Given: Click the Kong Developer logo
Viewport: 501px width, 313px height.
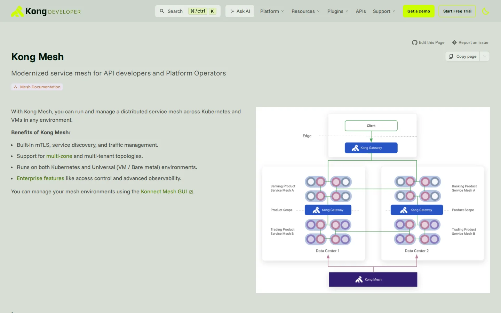Looking at the screenshot, I should [x=46, y=11].
